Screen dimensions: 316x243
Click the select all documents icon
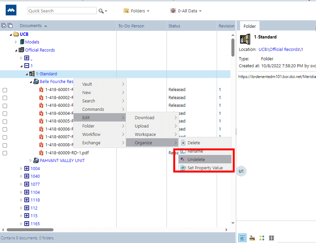coord(4,25)
